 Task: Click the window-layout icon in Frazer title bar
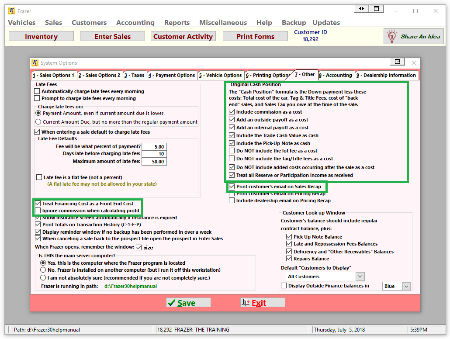click(377, 9)
